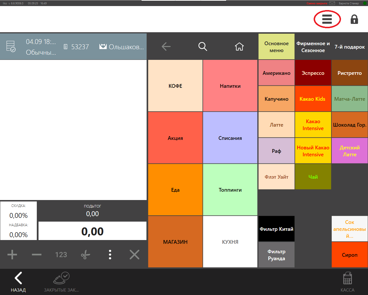Viewport: 368px width, 295px height.
Task: Go to the home menu icon
Action: pyautogui.click(x=239, y=47)
